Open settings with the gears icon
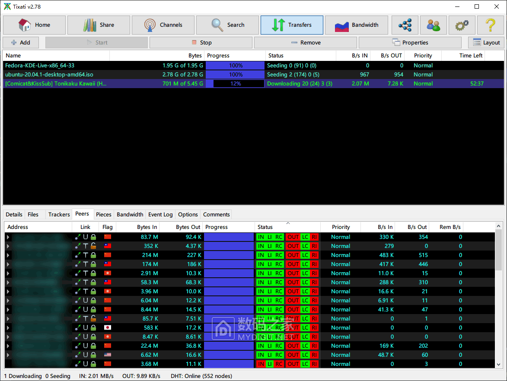 (462, 25)
